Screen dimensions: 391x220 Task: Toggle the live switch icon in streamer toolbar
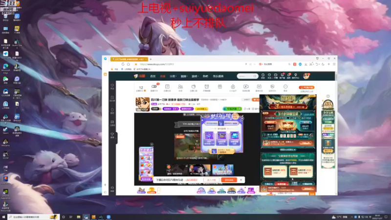[154, 88]
